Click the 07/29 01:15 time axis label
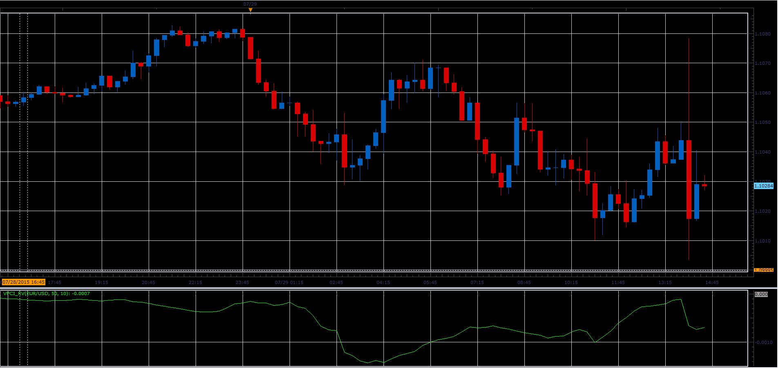 pos(289,282)
